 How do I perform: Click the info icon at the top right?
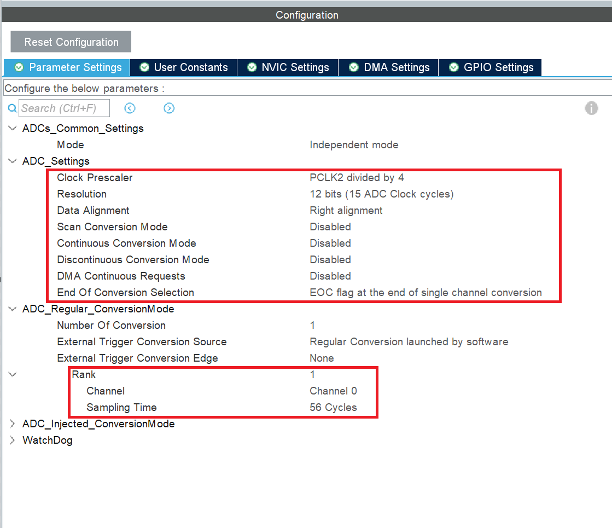point(591,108)
